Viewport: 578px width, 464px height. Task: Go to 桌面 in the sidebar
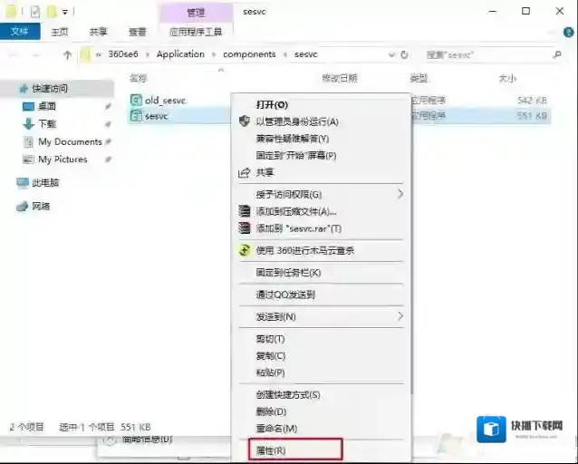click(x=46, y=106)
